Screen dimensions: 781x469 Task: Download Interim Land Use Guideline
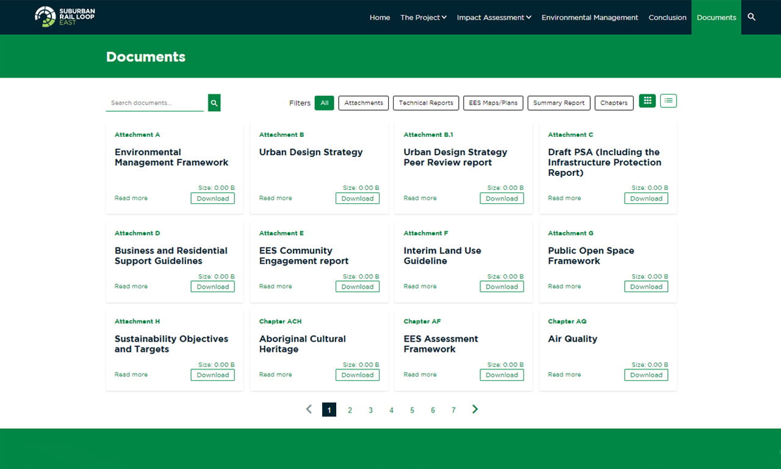click(x=502, y=286)
